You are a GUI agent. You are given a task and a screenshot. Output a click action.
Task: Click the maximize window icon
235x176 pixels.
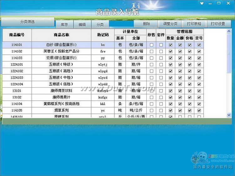(219, 3)
